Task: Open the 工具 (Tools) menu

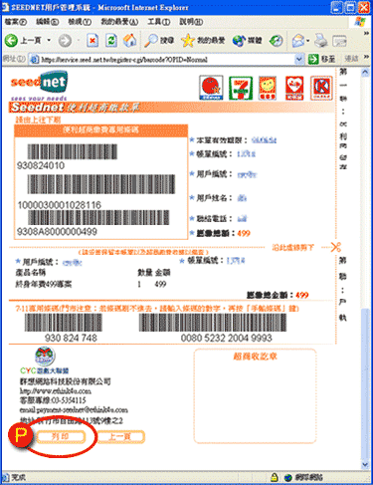Action: (x=159, y=22)
